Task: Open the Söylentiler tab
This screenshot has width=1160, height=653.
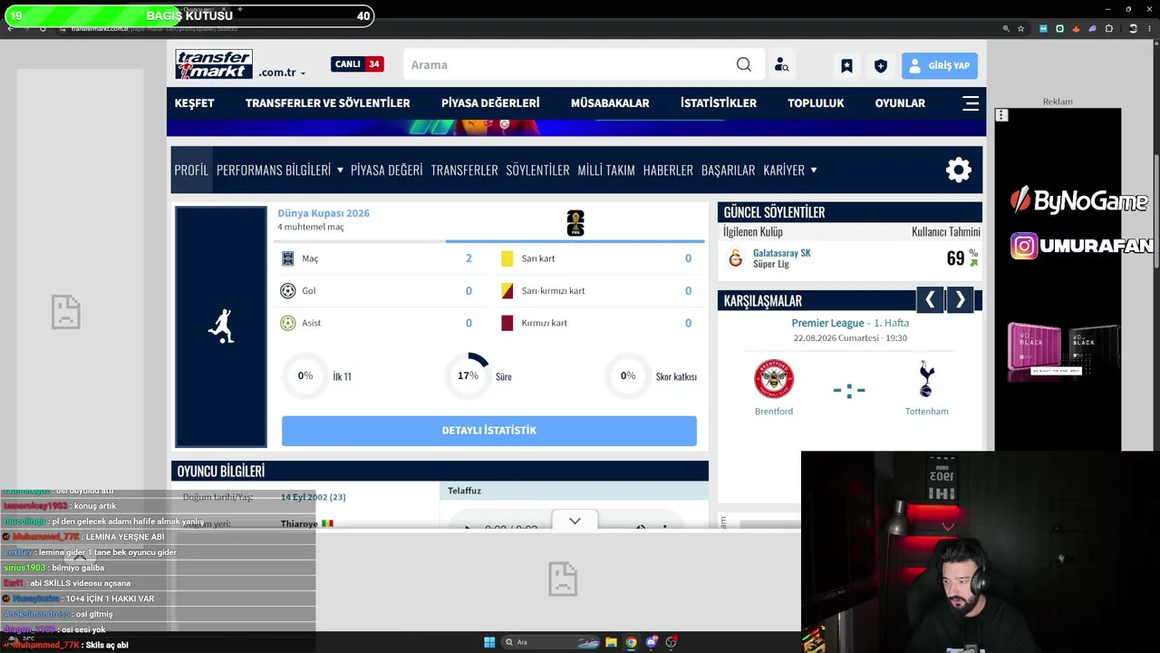Action: 538,170
